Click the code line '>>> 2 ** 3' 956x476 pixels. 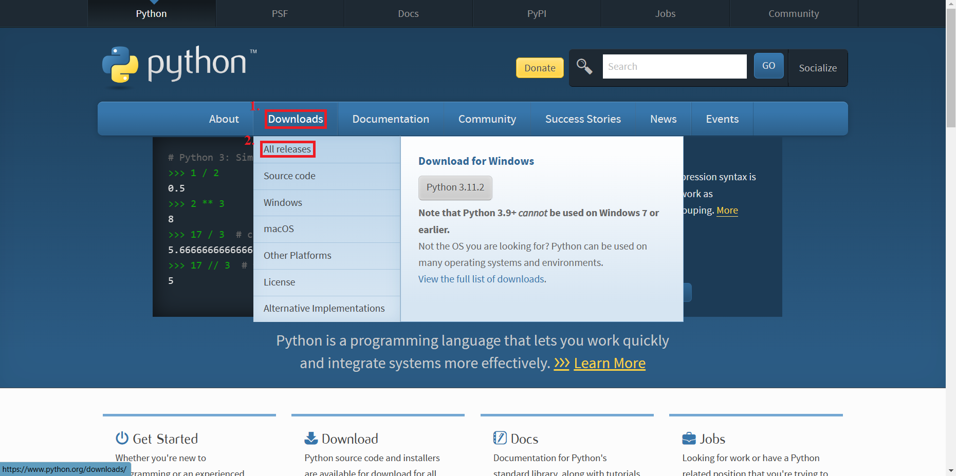(196, 204)
